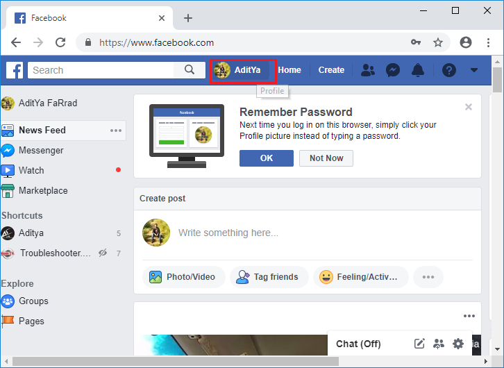Click the vertical scrollbar down arrow
The width and height of the screenshot is (504, 368).
[x=497, y=349]
